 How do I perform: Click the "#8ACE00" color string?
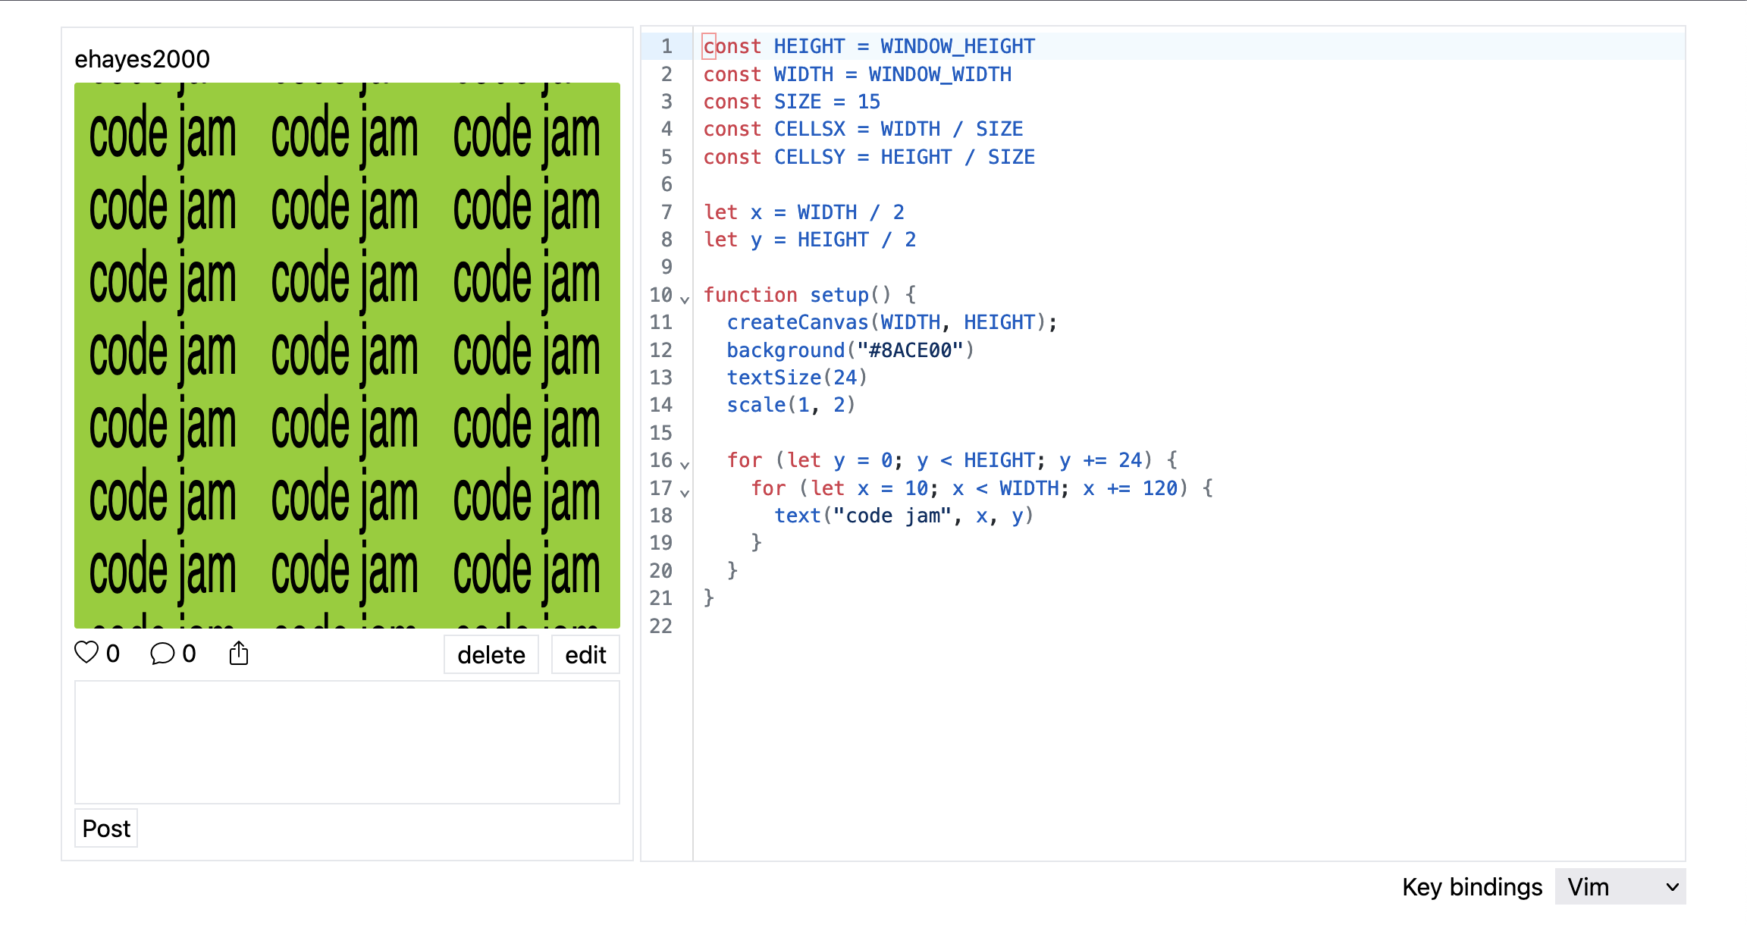tap(910, 350)
